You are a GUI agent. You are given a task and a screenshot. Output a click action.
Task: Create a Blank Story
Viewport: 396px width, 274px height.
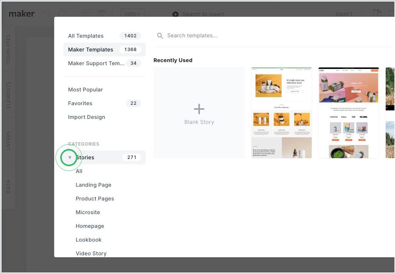coord(199,113)
